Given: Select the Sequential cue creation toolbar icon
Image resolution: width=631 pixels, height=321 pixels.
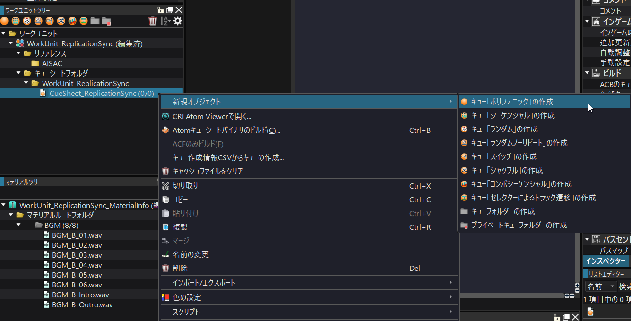Looking at the screenshot, I should [x=16, y=21].
